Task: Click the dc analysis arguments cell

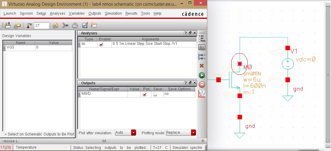Action: coord(154,44)
